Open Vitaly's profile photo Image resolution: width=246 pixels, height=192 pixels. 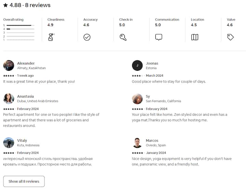point(9,143)
